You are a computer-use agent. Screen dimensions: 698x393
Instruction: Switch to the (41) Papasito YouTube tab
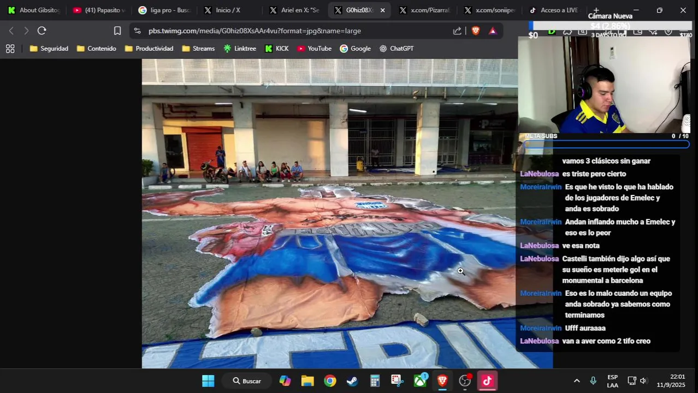point(99,10)
